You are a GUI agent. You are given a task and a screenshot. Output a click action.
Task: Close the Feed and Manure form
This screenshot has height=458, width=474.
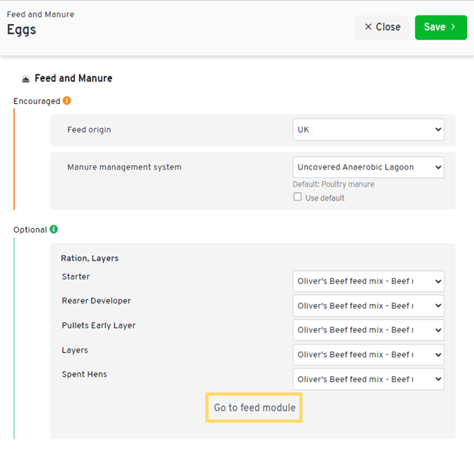382,28
